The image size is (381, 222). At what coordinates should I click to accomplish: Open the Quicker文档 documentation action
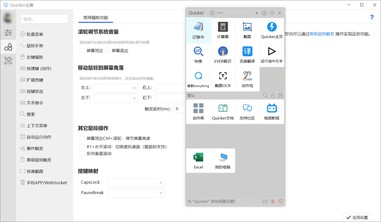point(223,112)
